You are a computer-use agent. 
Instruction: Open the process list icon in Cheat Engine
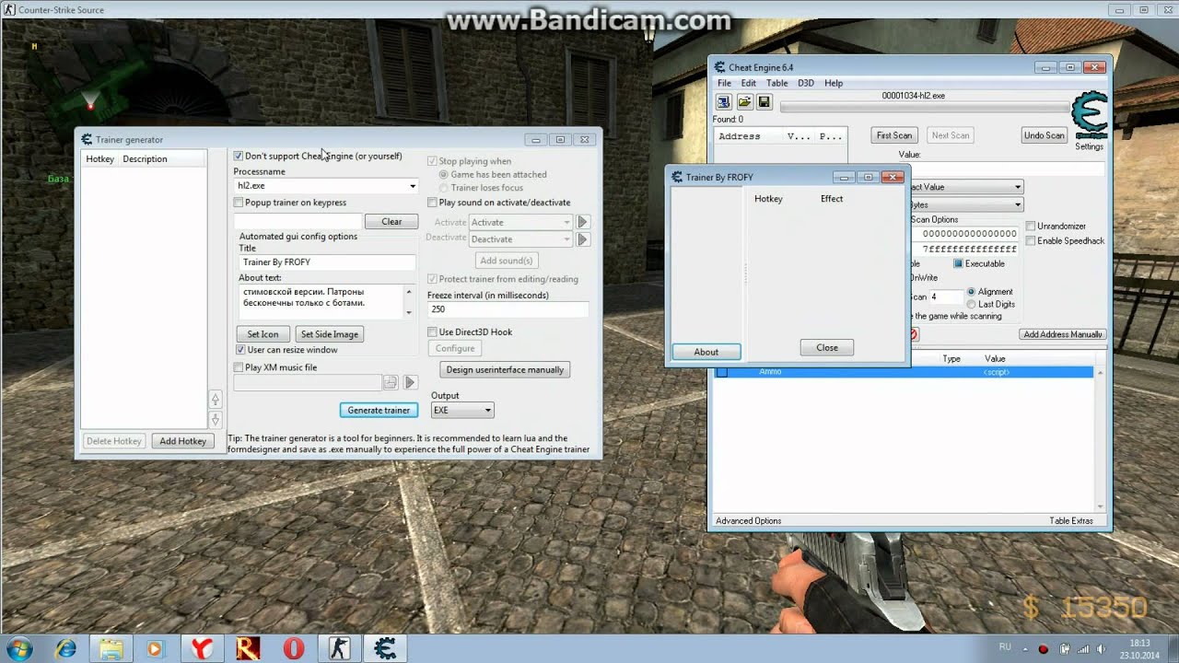[x=724, y=102]
